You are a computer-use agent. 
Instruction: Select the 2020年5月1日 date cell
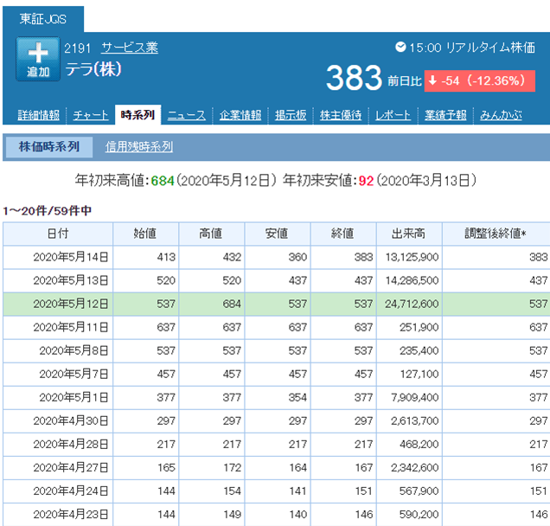coord(58,398)
